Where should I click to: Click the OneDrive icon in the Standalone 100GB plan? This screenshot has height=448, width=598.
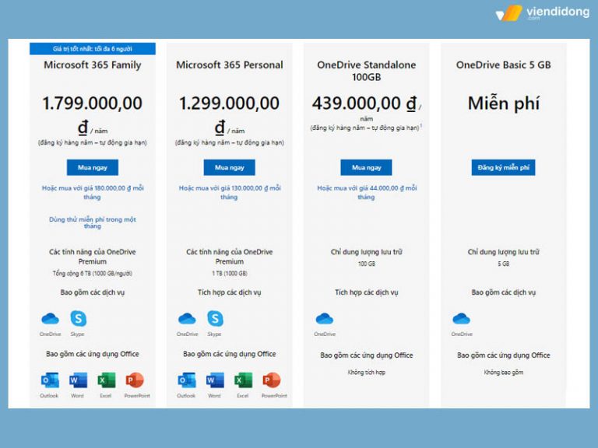pos(324,318)
